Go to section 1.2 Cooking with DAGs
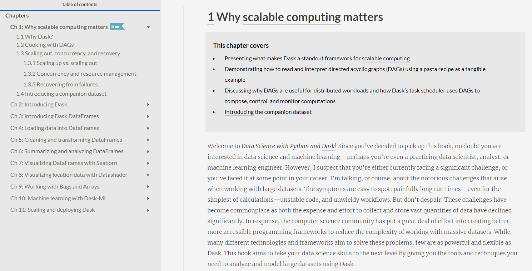 point(45,45)
